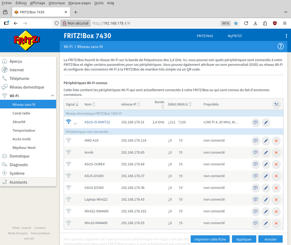Open comment icon for ASUS-I5-MINT22
This screenshot has height=245, width=291.
(x=255, y=123)
